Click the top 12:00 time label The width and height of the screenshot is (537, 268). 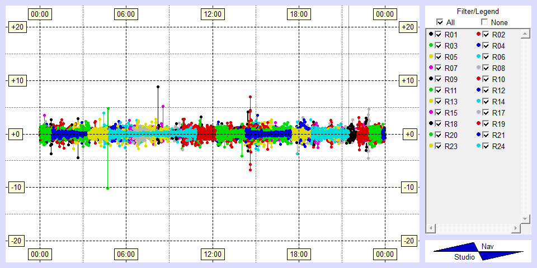point(212,13)
